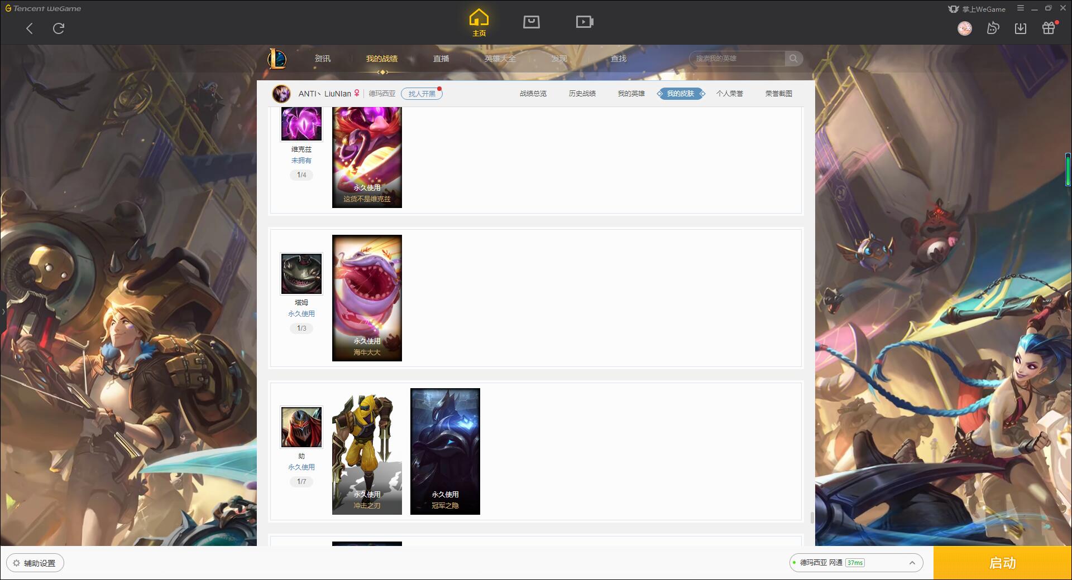The width and height of the screenshot is (1072, 580).
Task: Click the 未拥有 status under 维克兹
Action: pyautogui.click(x=301, y=161)
